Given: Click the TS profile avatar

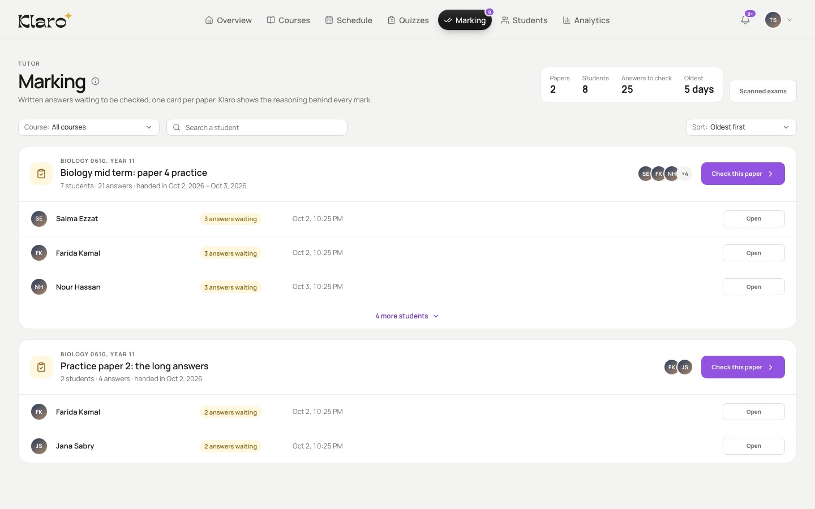Looking at the screenshot, I should [x=773, y=20].
